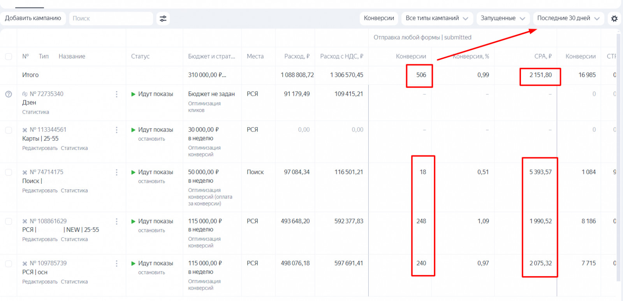The width and height of the screenshot is (623, 301).
Task: Open three-dot menu for campaign 113344561
Action: pos(116,130)
